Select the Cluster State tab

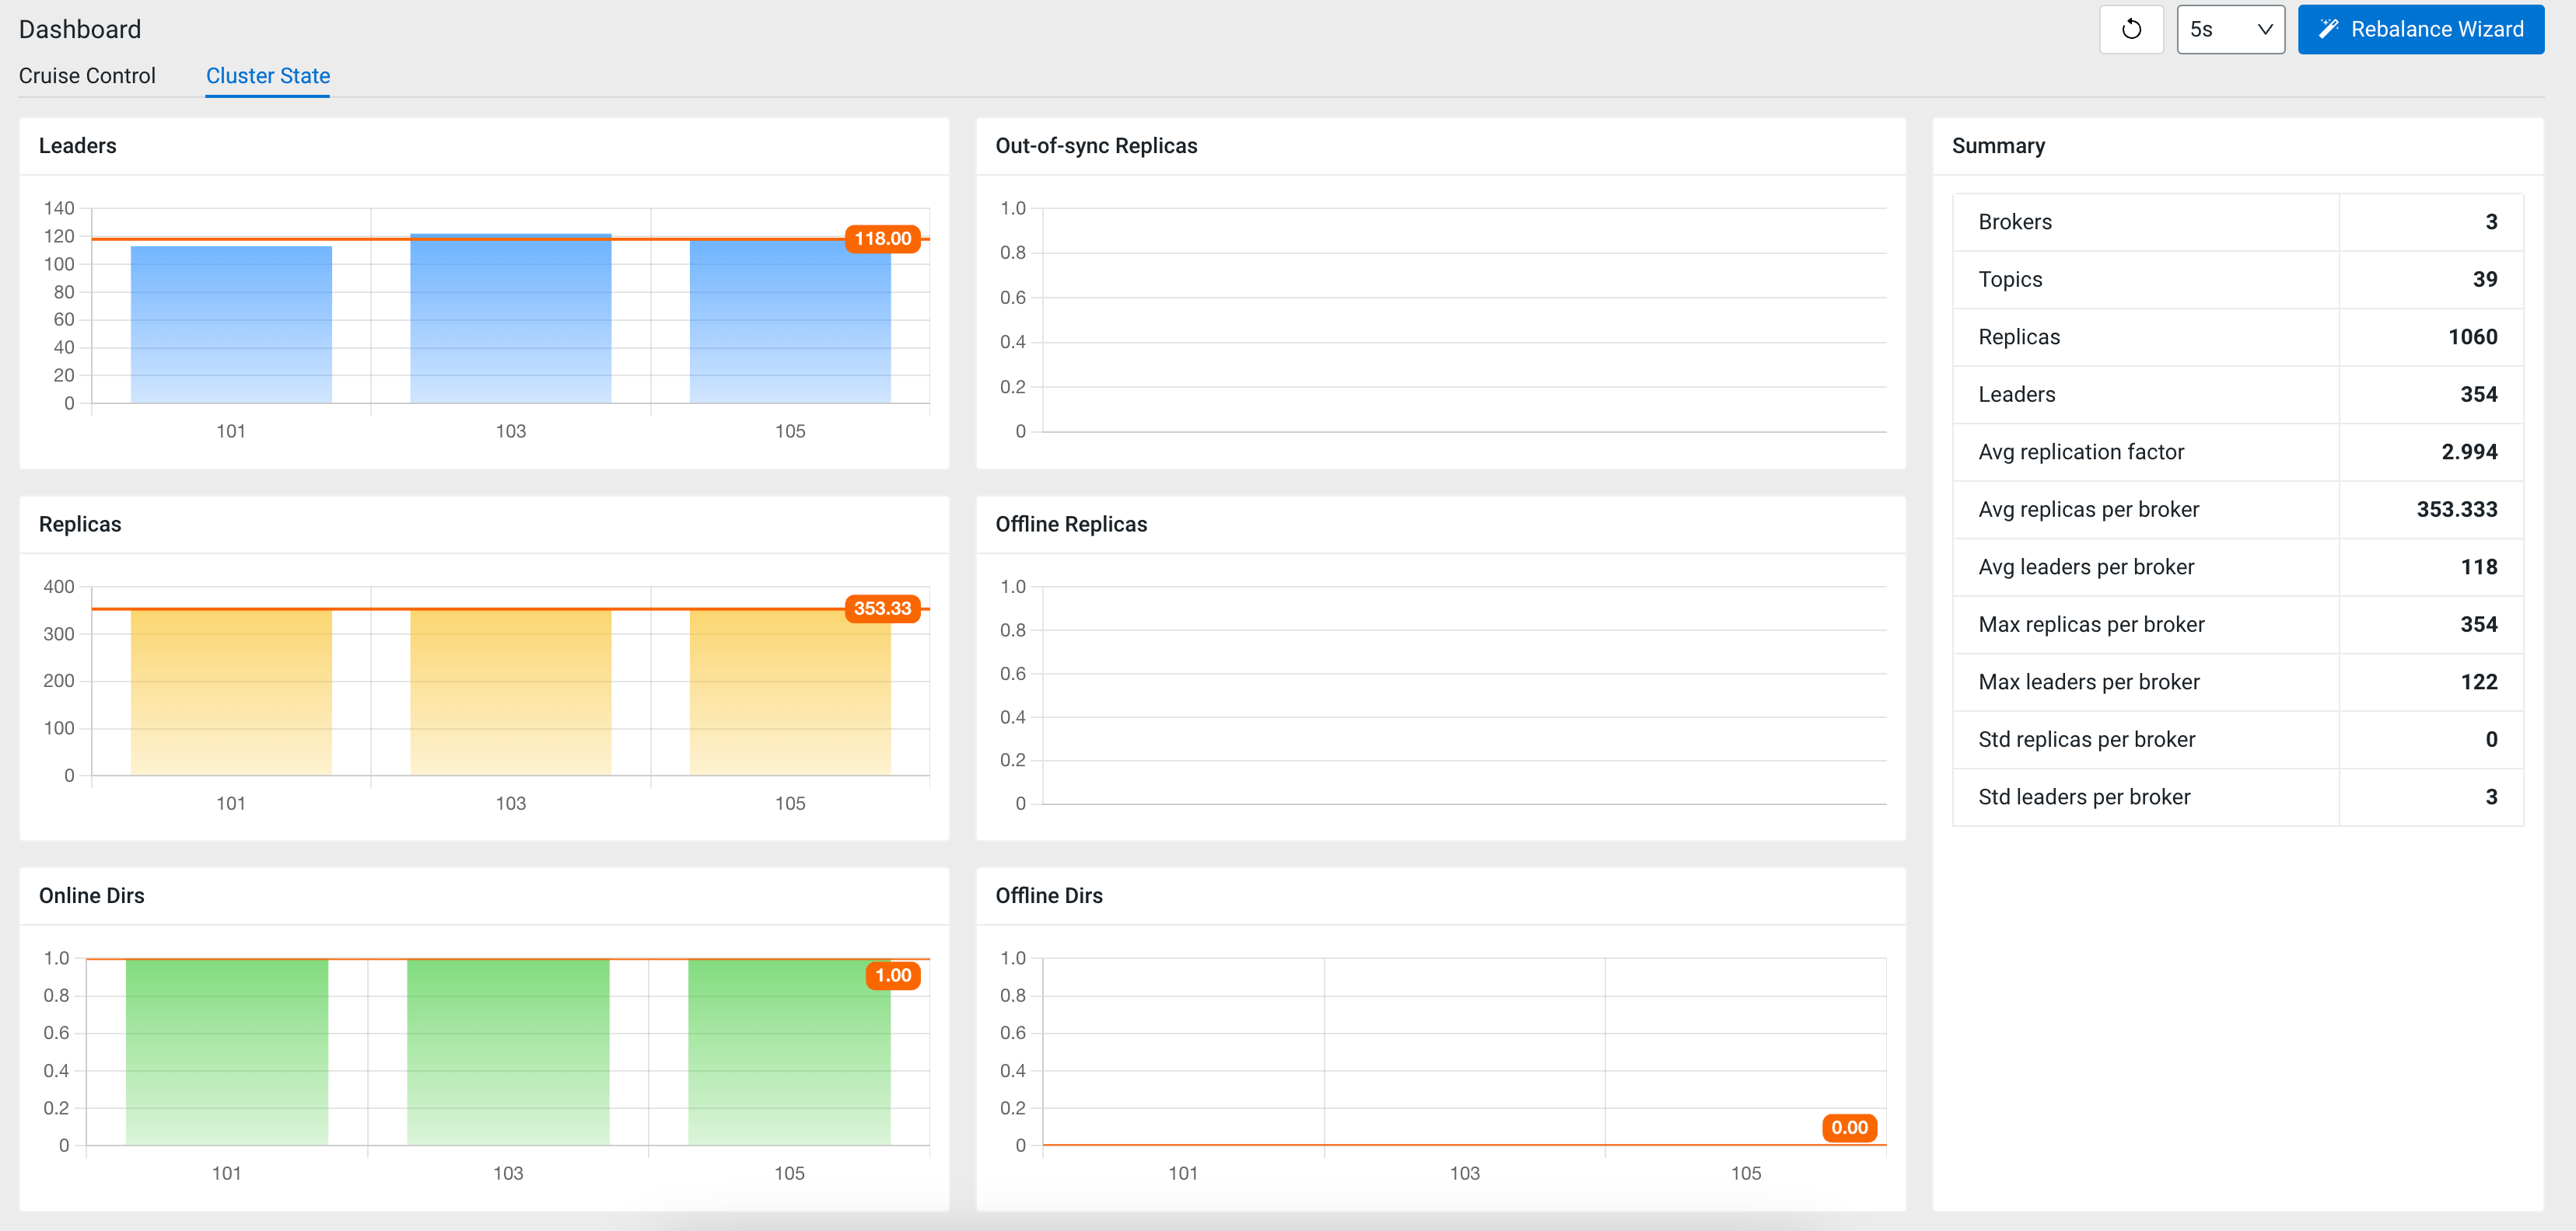click(x=267, y=76)
